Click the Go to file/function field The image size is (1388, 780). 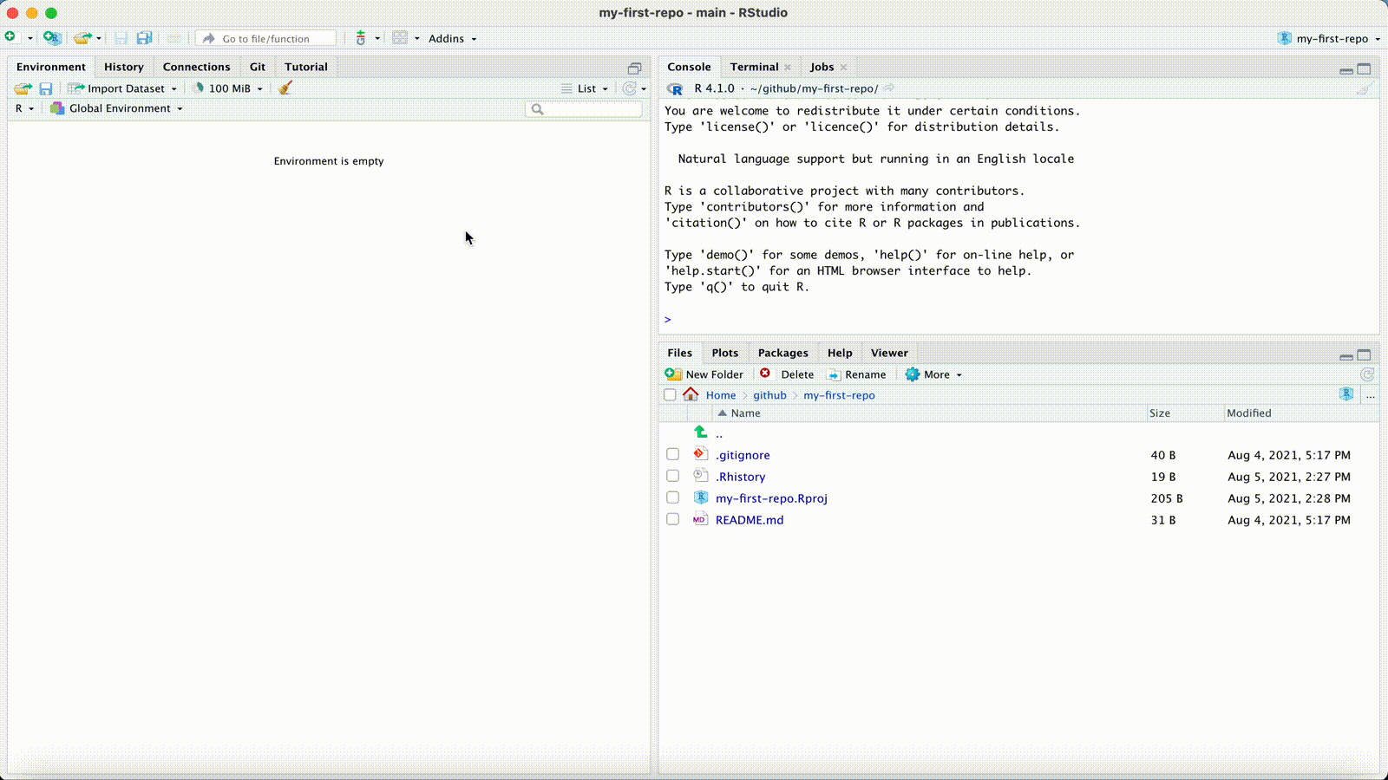coord(265,38)
